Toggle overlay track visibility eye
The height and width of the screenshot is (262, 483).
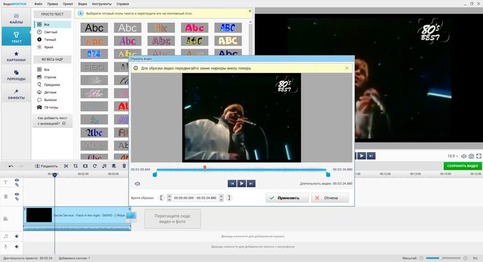[17, 194]
